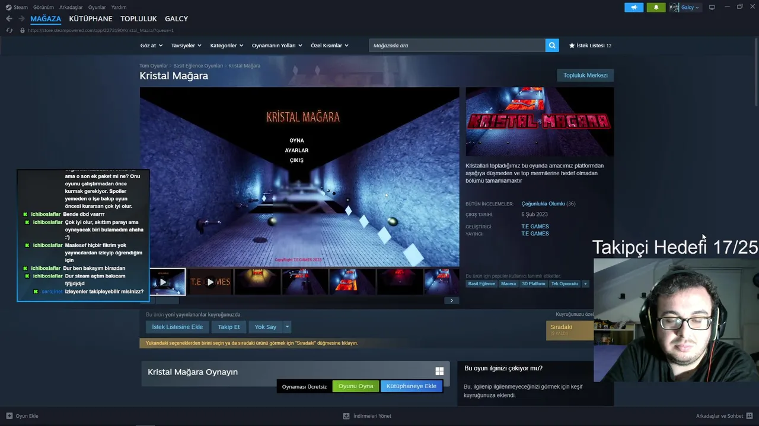
Task: Go back with the back arrow
Action: pyautogui.click(x=9, y=19)
